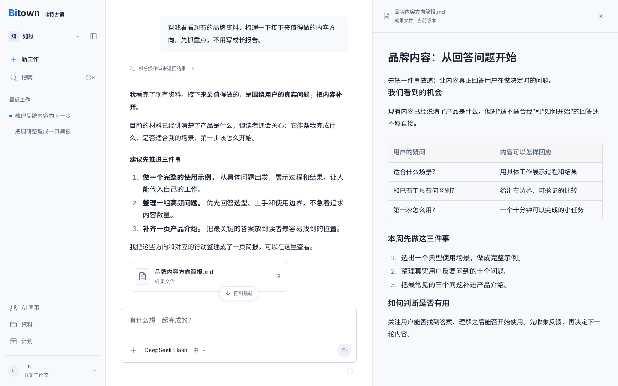Expand 部分操作尚未返回结果 details chevron
The height and width of the screenshot is (386, 618).
(193, 69)
